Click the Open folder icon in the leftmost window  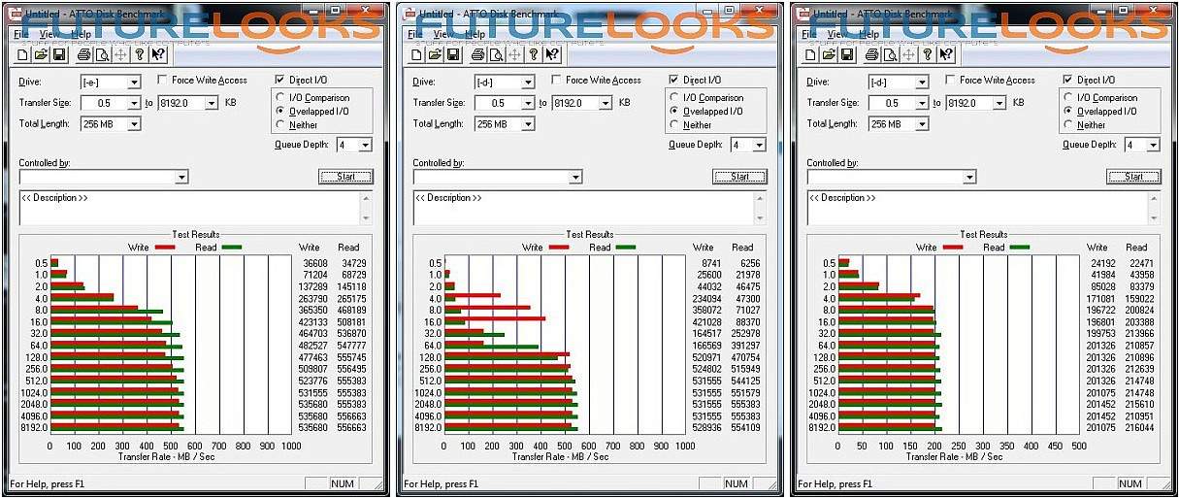click(42, 54)
